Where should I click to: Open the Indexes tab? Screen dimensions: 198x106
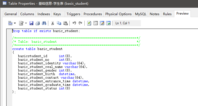[x=44, y=14]
